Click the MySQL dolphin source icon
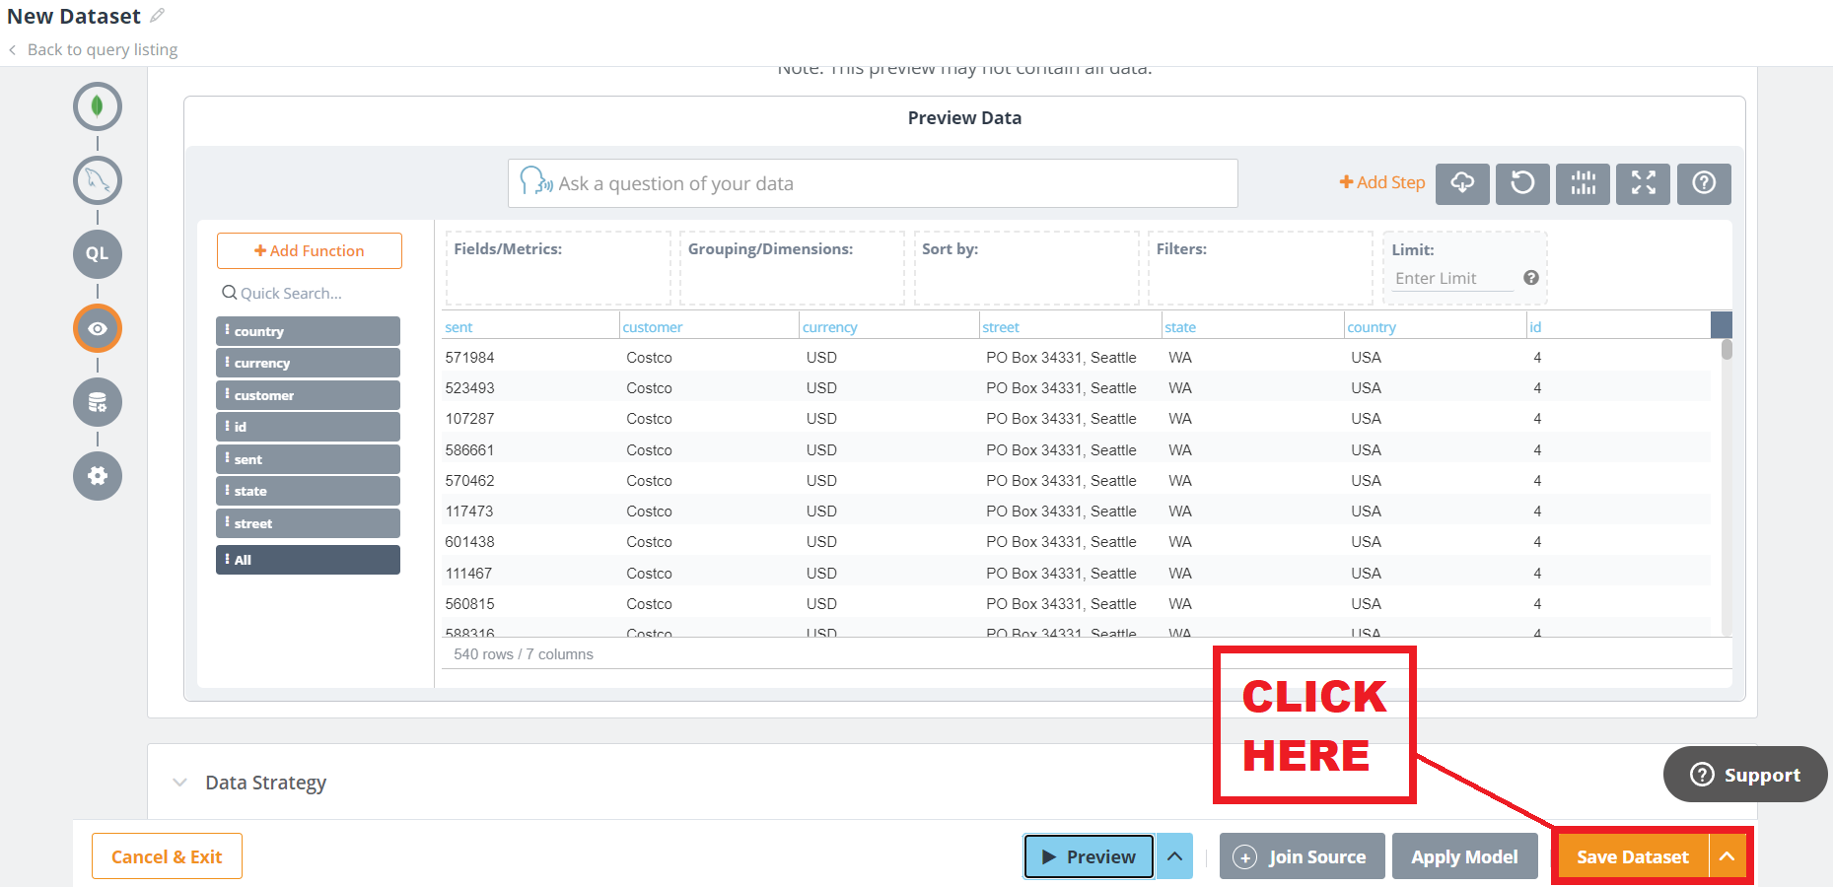The image size is (1833, 887). [x=97, y=180]
